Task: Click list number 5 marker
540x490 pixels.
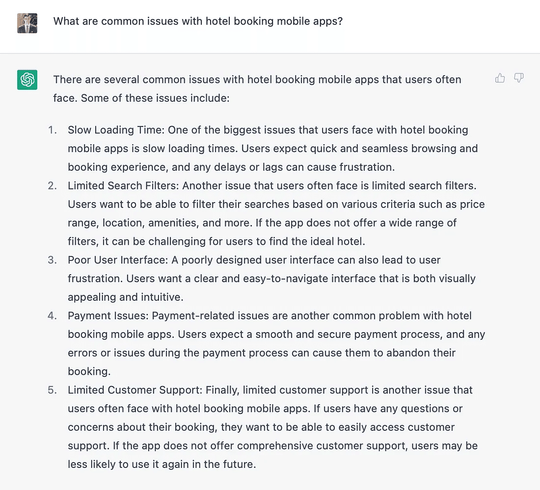Action: [53, 390]
